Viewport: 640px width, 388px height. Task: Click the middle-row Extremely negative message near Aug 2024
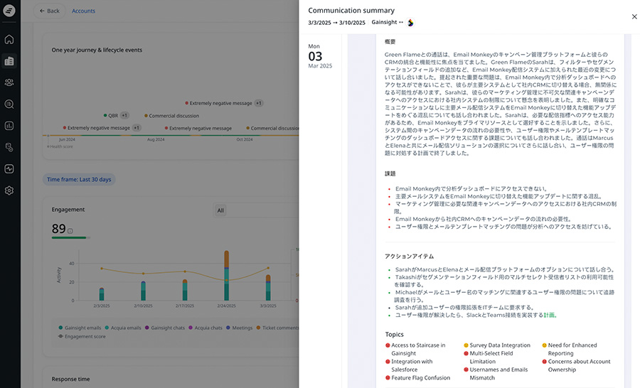[x=198, y=128]
